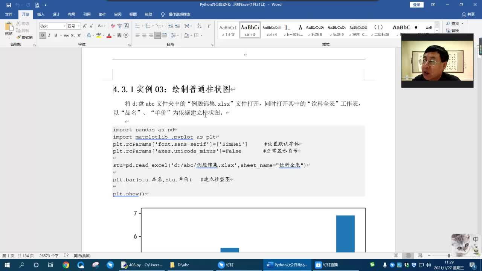This screenshot has width=482, height=271.
Task: Toggle subscript formatting
Action: click(73, 35)
